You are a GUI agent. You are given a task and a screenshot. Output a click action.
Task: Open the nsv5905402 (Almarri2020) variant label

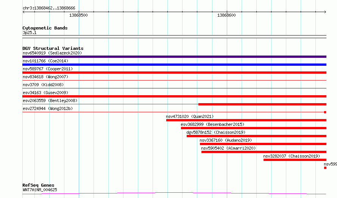pyautogui.click(x=228, y=148)
